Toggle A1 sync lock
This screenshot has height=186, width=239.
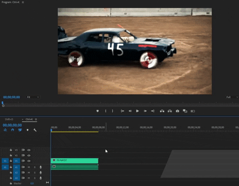[23, 167]
